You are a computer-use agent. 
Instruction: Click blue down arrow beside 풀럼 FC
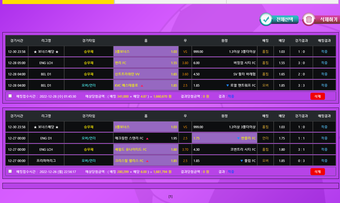pos(242,161)
